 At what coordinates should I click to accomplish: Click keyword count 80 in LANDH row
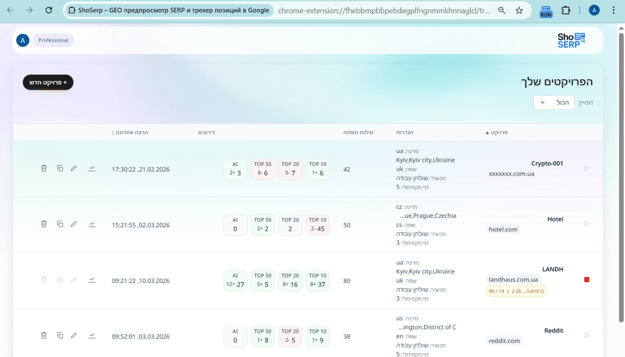(x=347, y=281)
